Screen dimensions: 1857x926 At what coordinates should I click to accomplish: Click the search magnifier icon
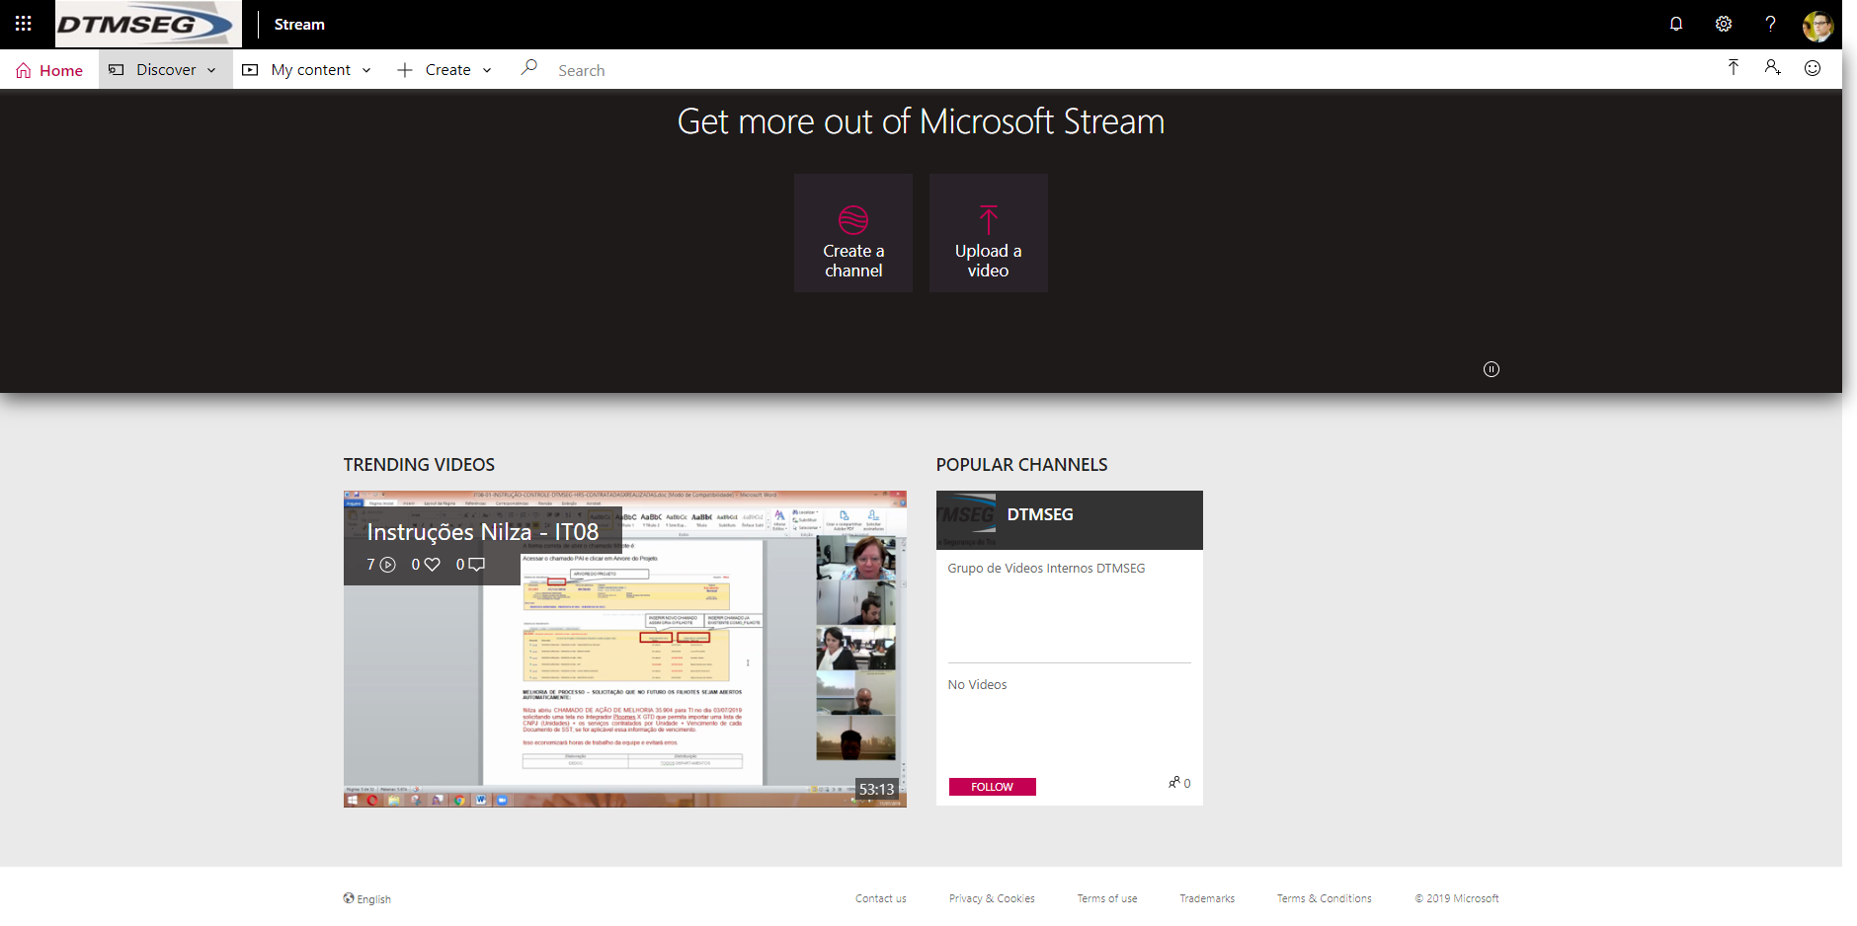[x=529, y=67]
